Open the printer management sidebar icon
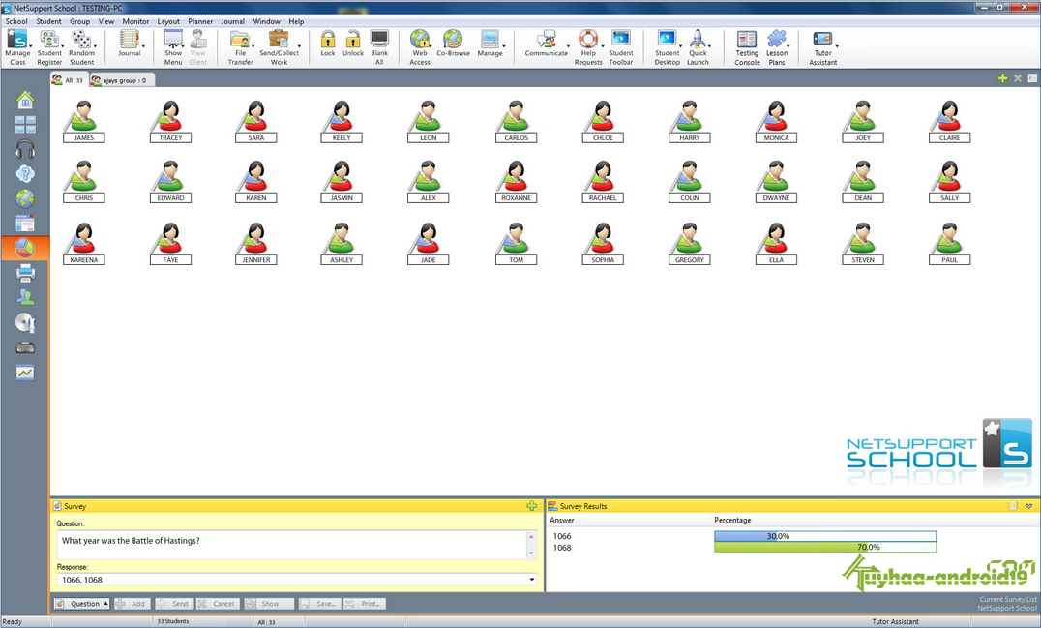The width and height of the screenshot is (1041, 628). (x=25, y=272)
